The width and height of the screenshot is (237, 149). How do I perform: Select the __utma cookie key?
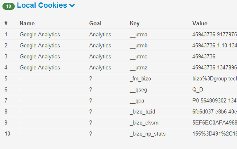tap(138, 35)
